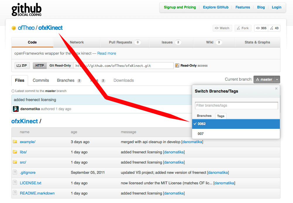Open the Blog link
293x203 pixels.
pyautogui.click(x=261, y=7)
